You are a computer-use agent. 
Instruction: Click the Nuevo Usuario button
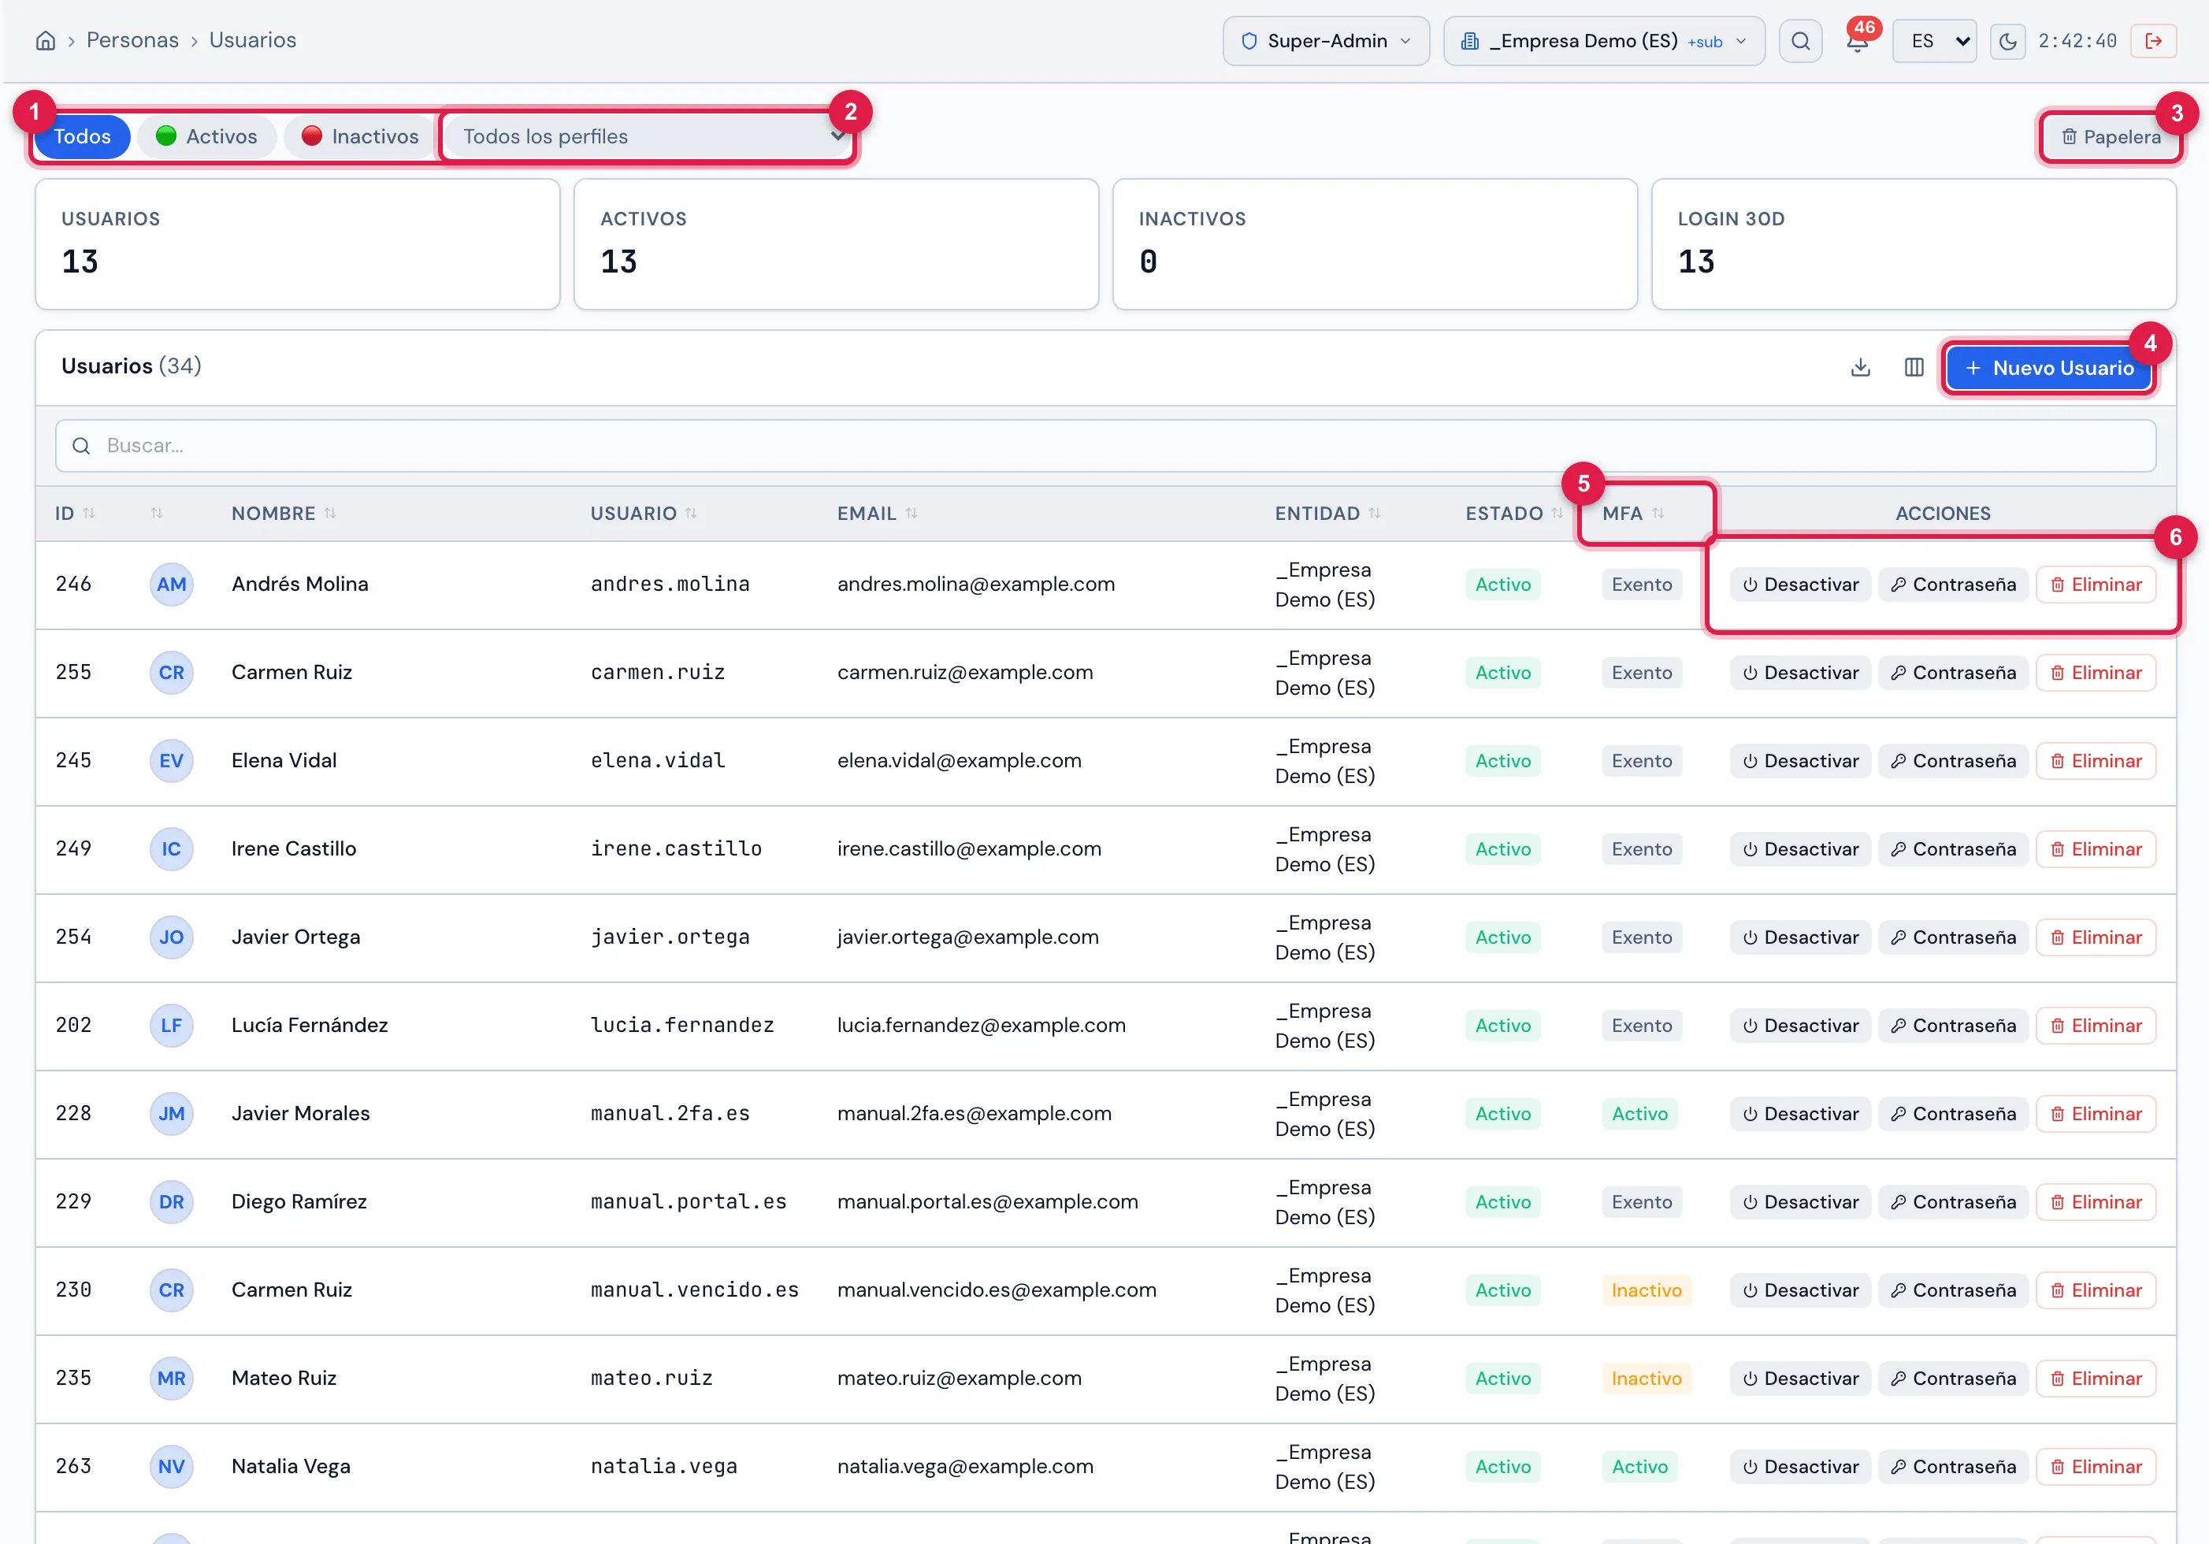2049,369
